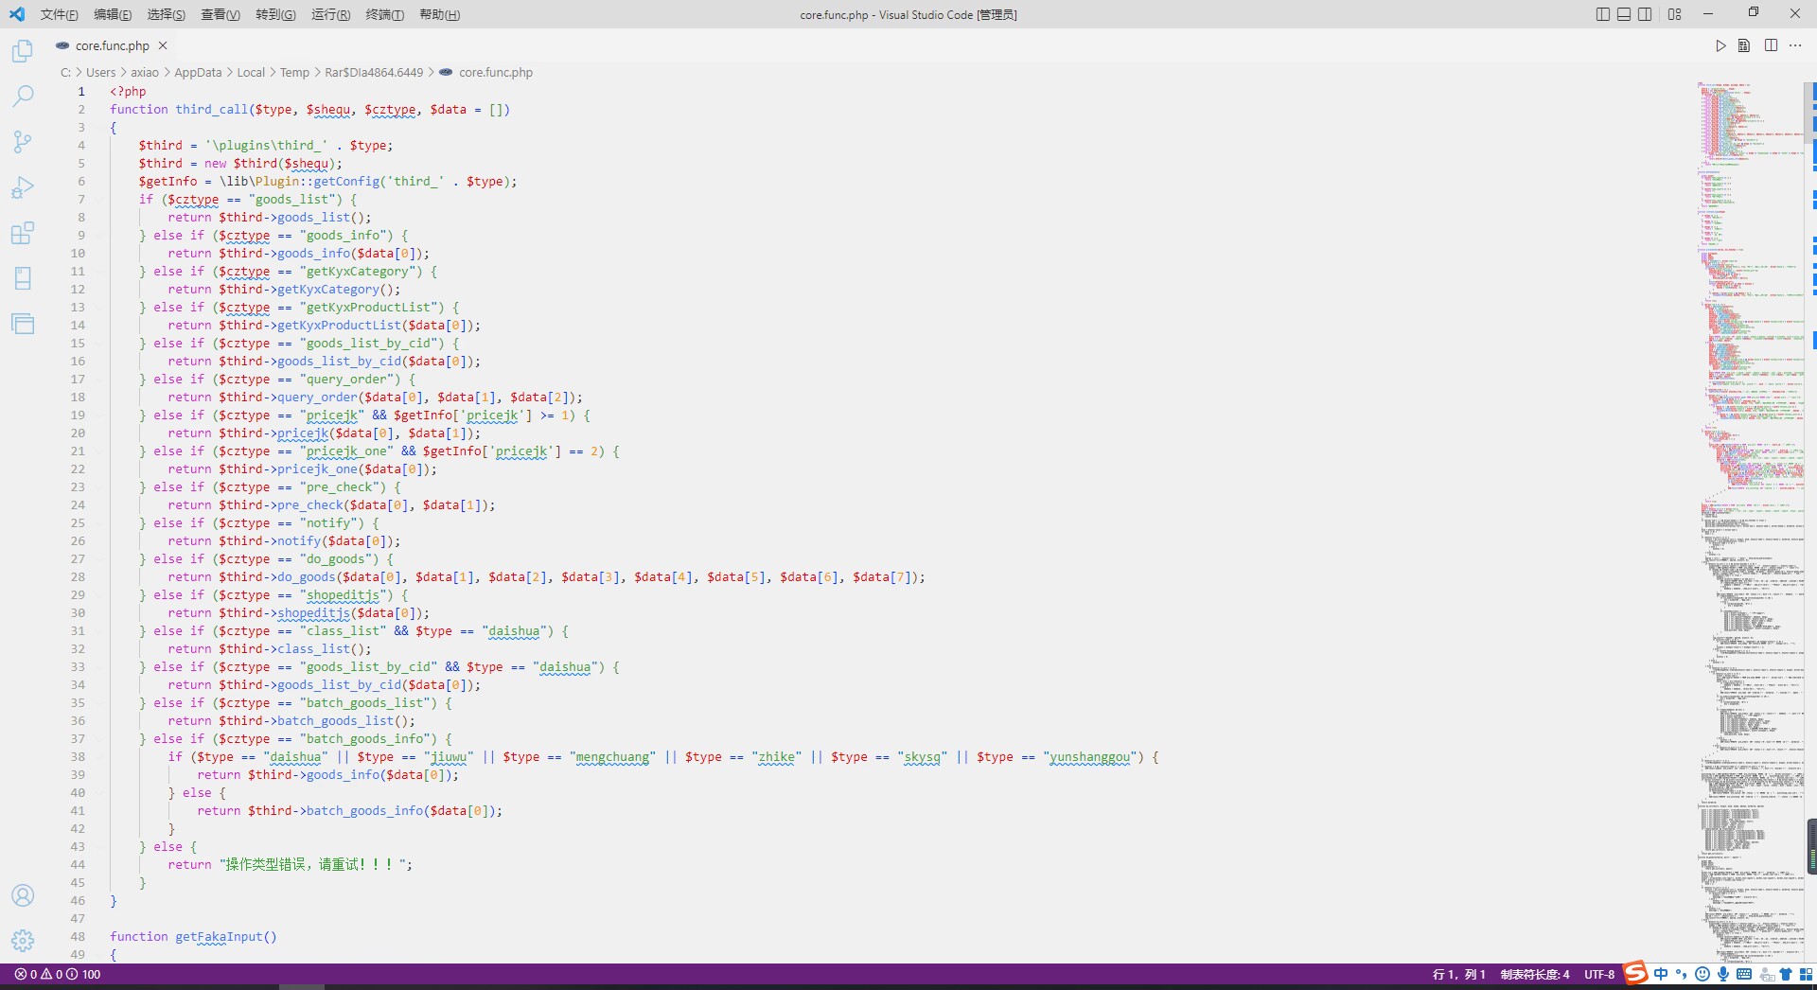Toggle the bottom panel layout

click(x=1624, y=14)
